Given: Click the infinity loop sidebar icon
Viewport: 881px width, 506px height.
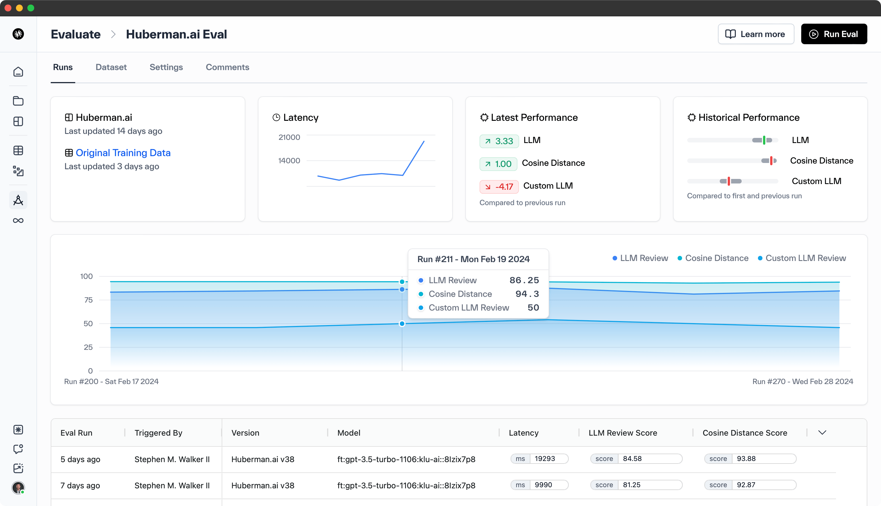Looking at the screenshot, I should coord(18,221).
